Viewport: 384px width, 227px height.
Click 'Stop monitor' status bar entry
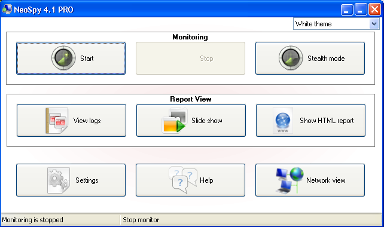coord(141,220)
